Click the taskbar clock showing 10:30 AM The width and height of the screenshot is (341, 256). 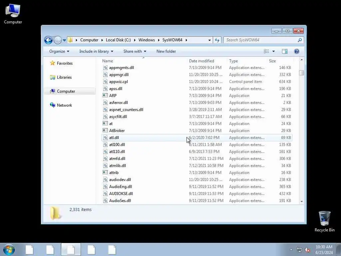coord(324,250)
